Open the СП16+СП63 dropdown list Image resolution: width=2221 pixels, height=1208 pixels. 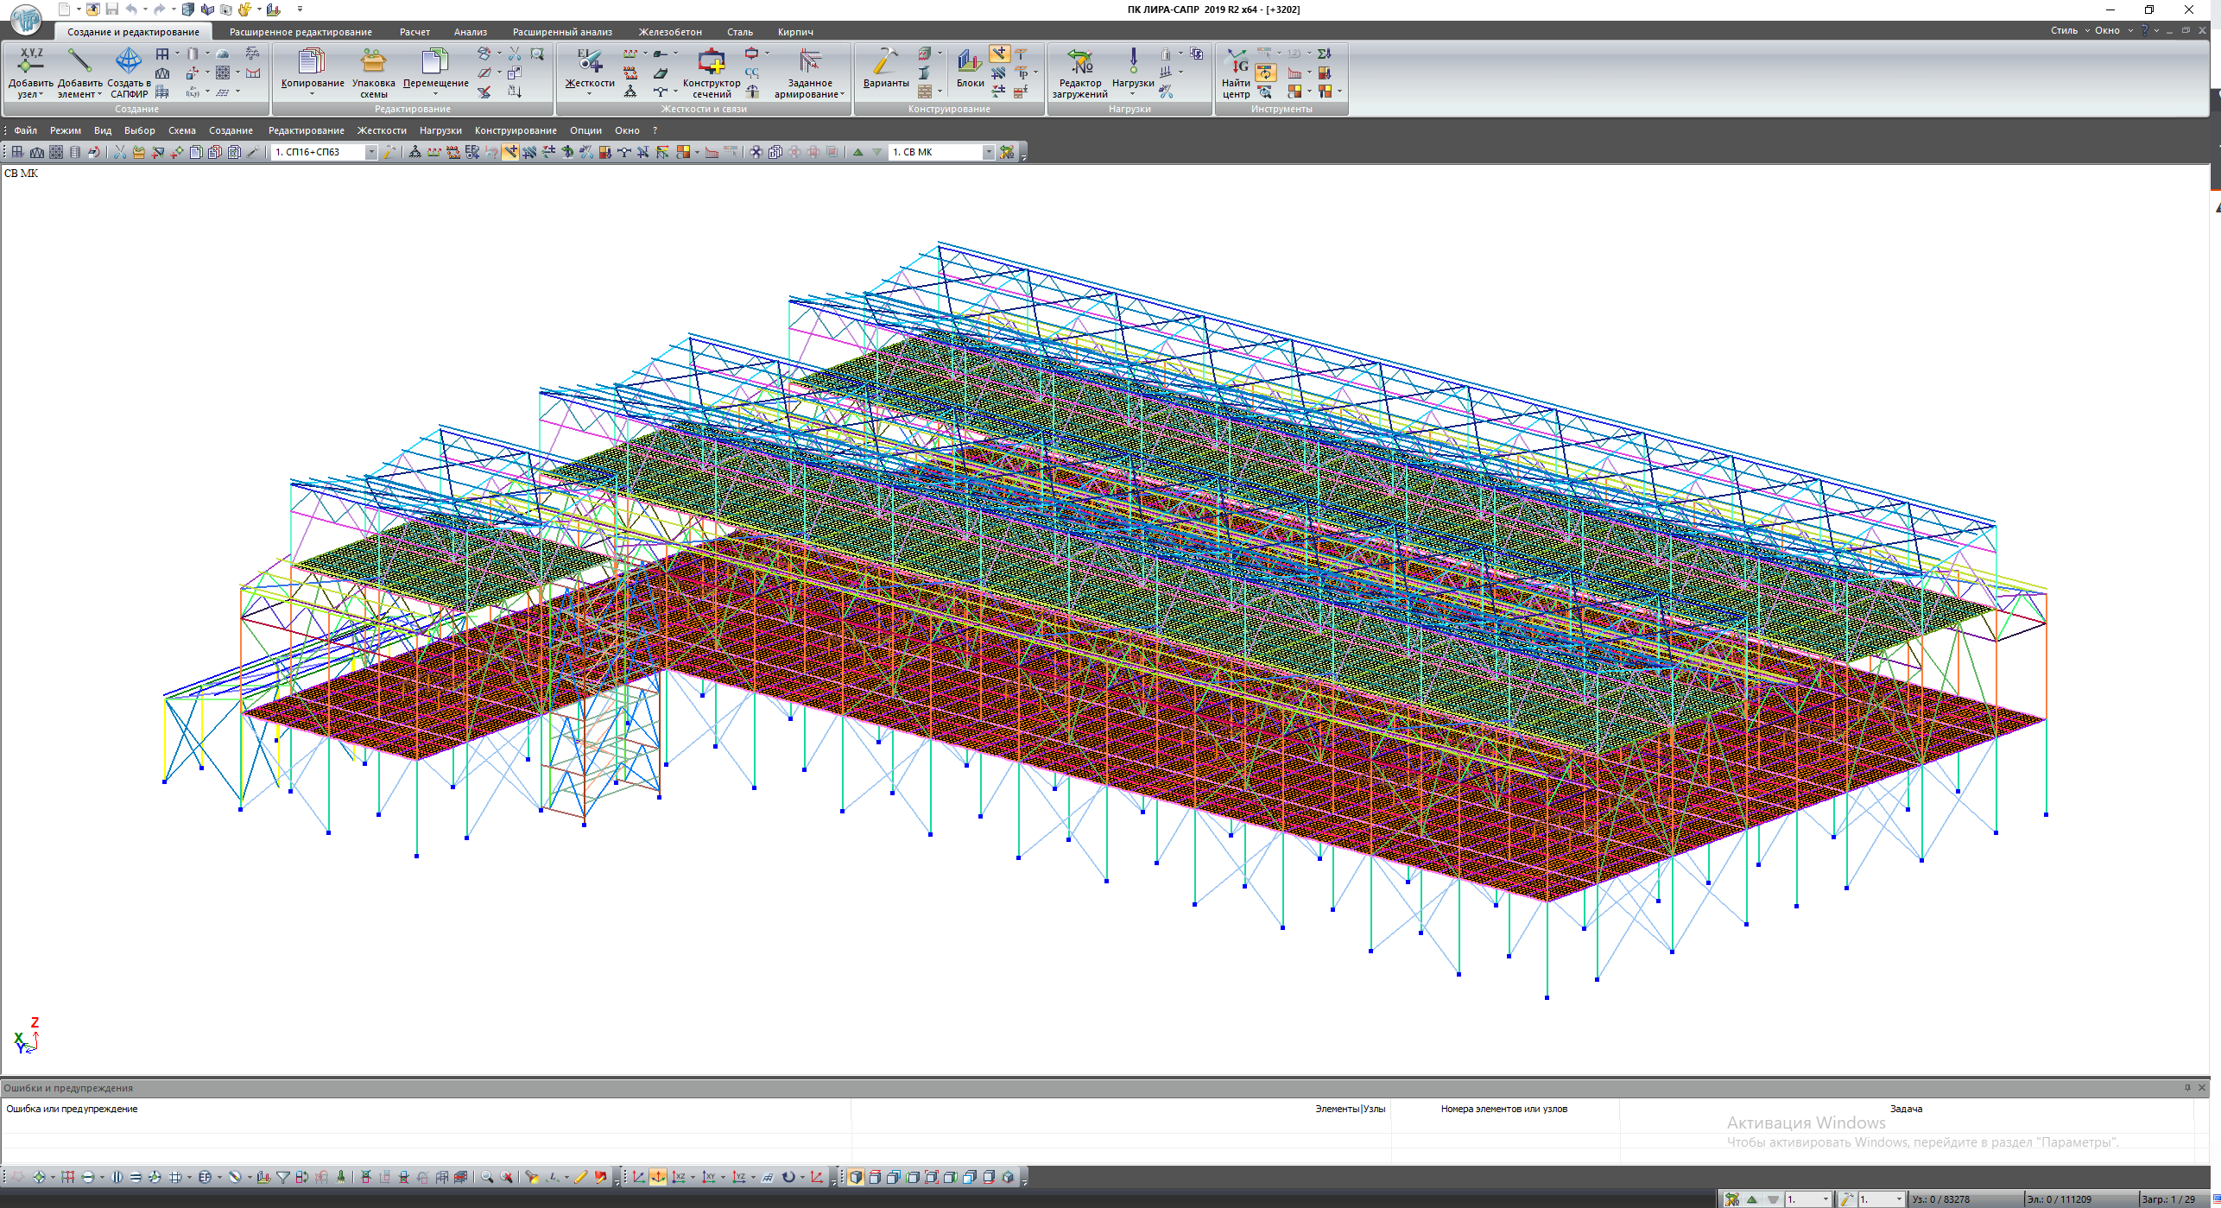tap(371, 152)
